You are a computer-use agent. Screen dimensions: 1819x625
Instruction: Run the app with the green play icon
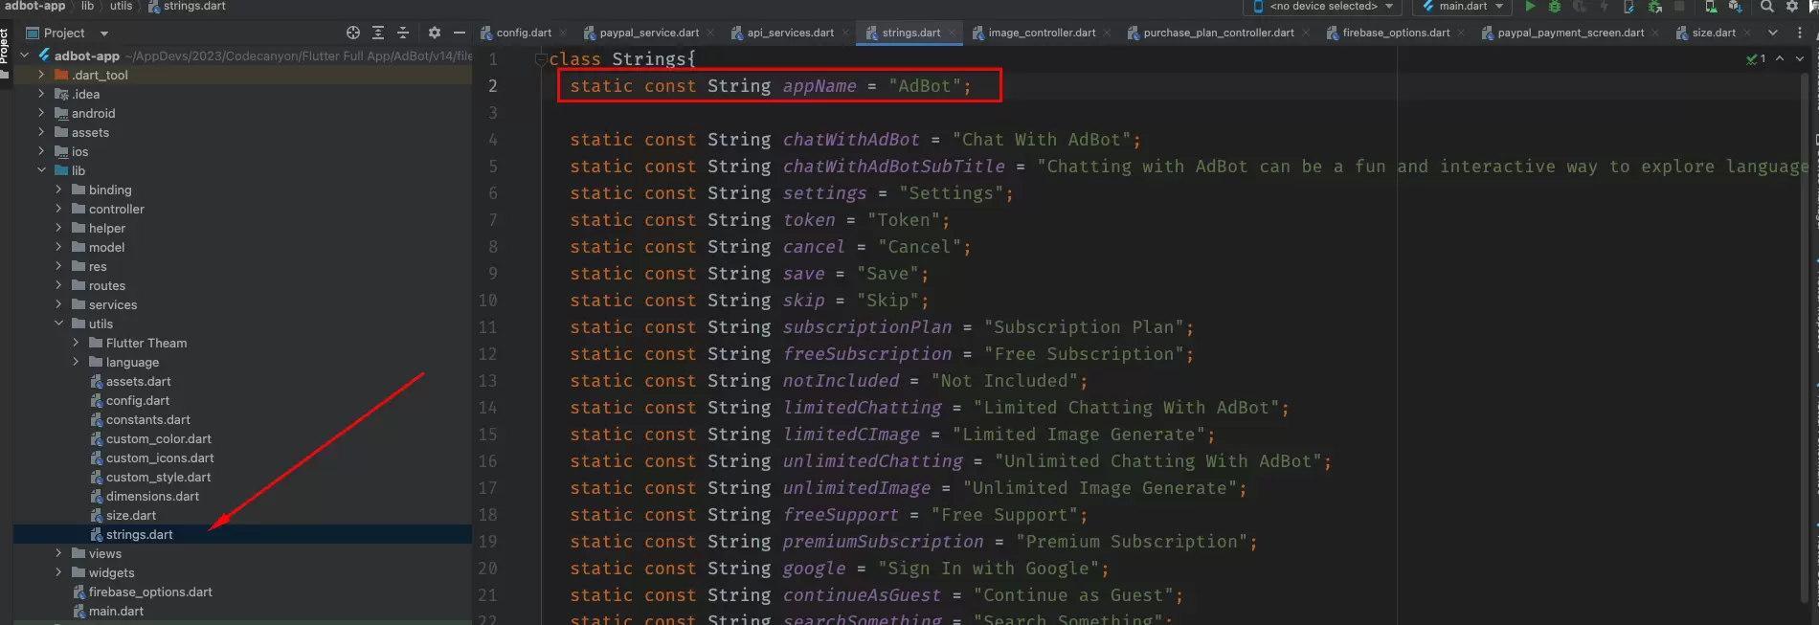point(1530,6)
